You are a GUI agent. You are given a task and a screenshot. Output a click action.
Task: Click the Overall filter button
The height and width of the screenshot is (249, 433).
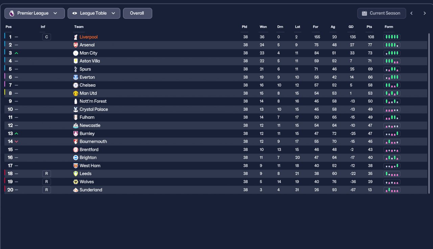137,13
